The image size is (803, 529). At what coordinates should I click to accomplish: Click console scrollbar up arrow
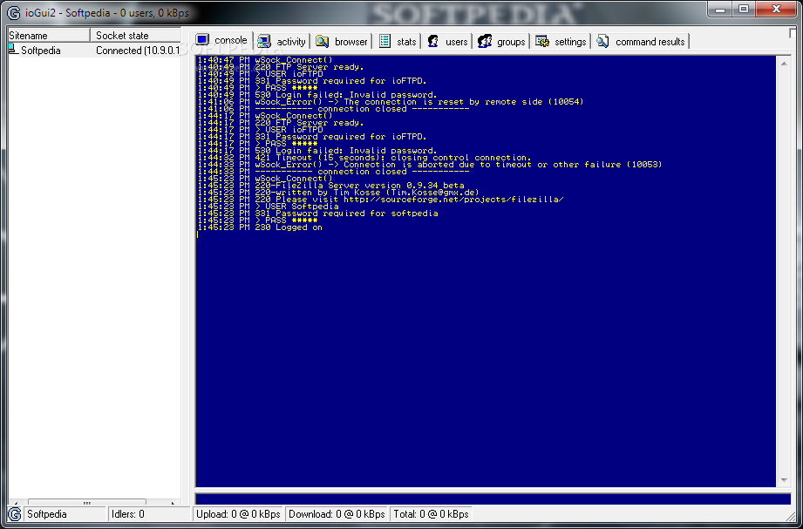(x=784, y=64)
